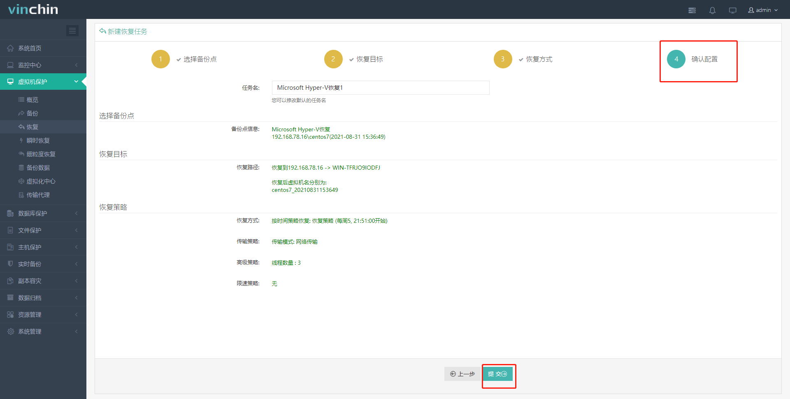Submit the task with 提交 button
790x399 pixels.
pyautogui.click(x=497, y=374)
